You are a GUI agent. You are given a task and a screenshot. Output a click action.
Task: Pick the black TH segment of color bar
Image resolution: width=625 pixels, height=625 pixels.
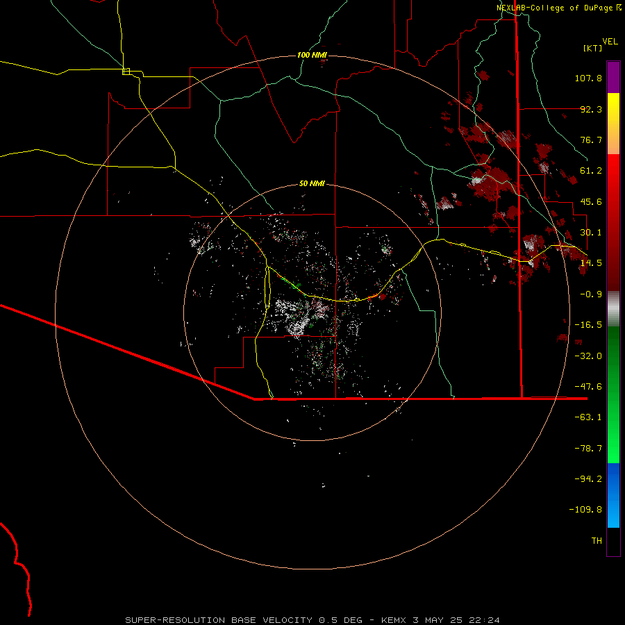click(613, 542)
